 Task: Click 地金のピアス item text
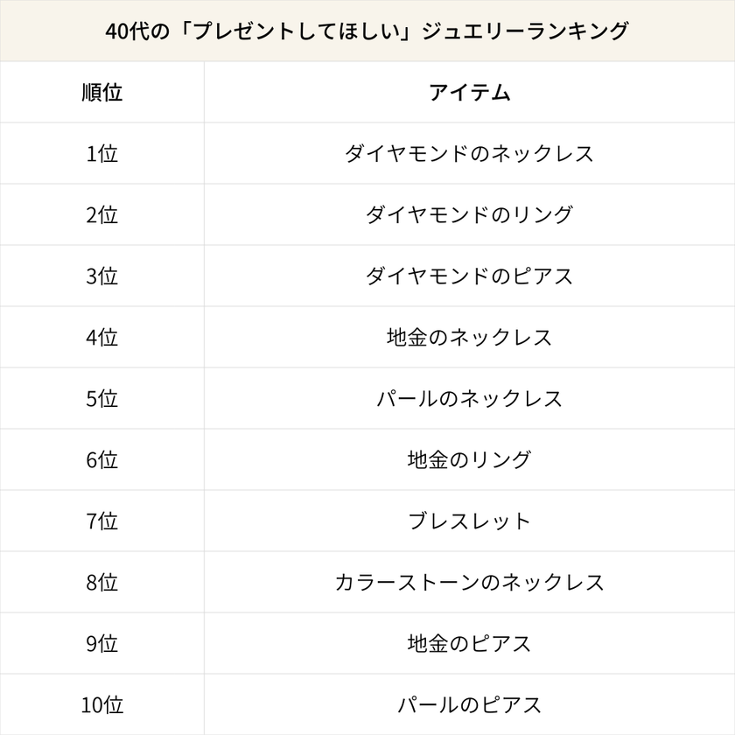469,643
